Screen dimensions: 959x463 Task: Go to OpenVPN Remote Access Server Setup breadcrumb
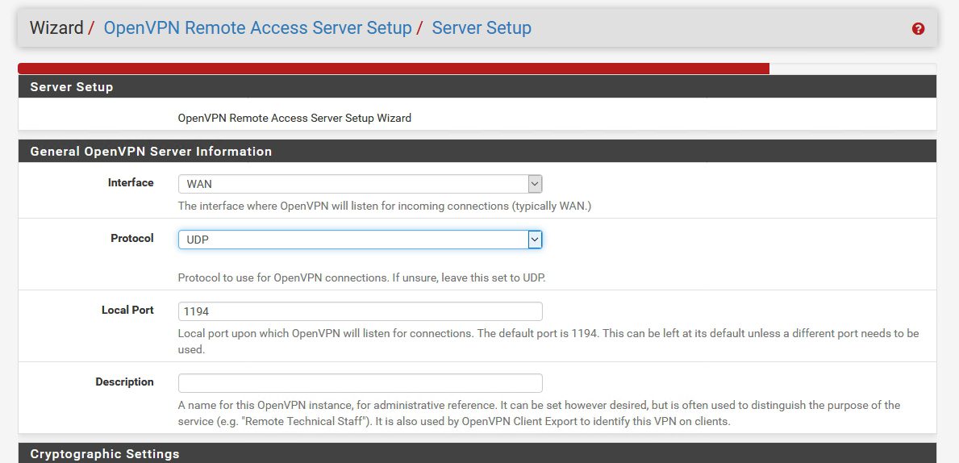coord(257,28)
